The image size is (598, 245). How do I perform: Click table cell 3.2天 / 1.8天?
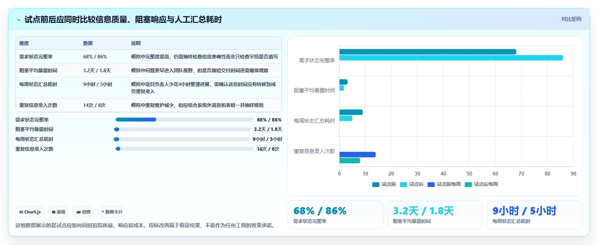click(x=97, y=71)
